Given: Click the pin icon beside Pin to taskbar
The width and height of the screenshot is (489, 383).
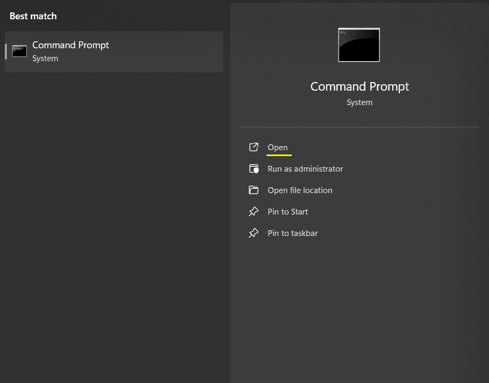Looking at the screenshot, I should coord(254,233).
